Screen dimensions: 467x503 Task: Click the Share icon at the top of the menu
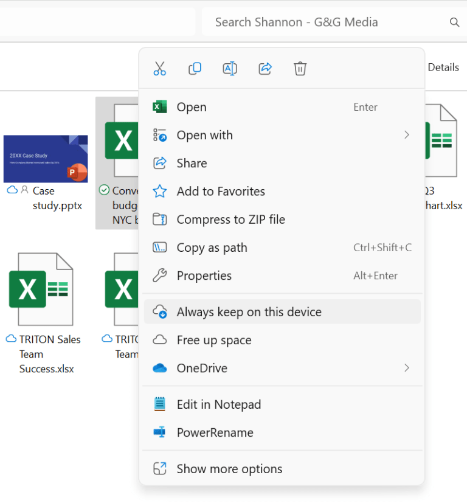265,68
